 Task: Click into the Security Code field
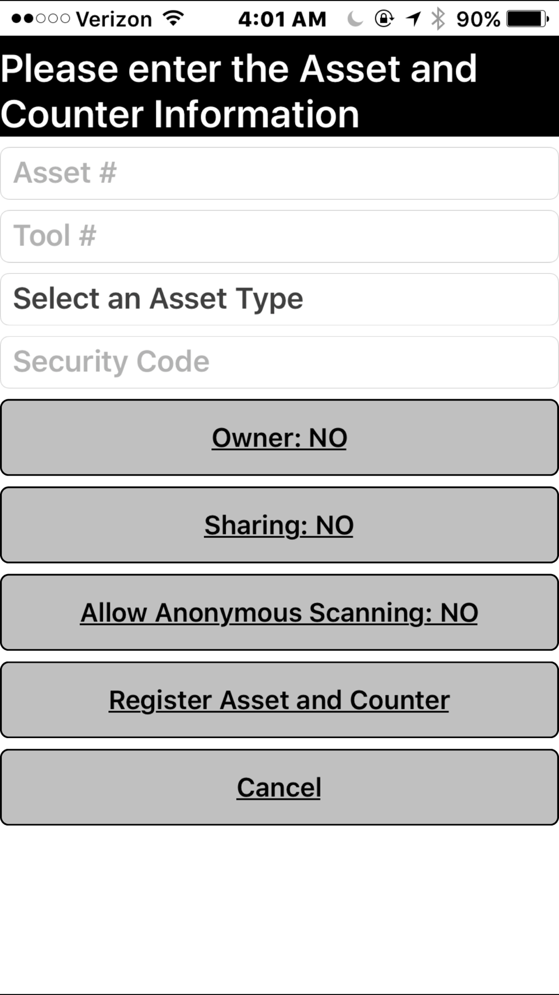click(279, 362)
